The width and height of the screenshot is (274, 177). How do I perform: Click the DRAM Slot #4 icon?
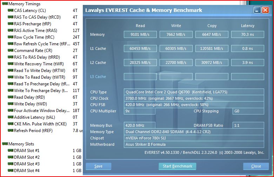pyautogui.click(x=11, y=170)
